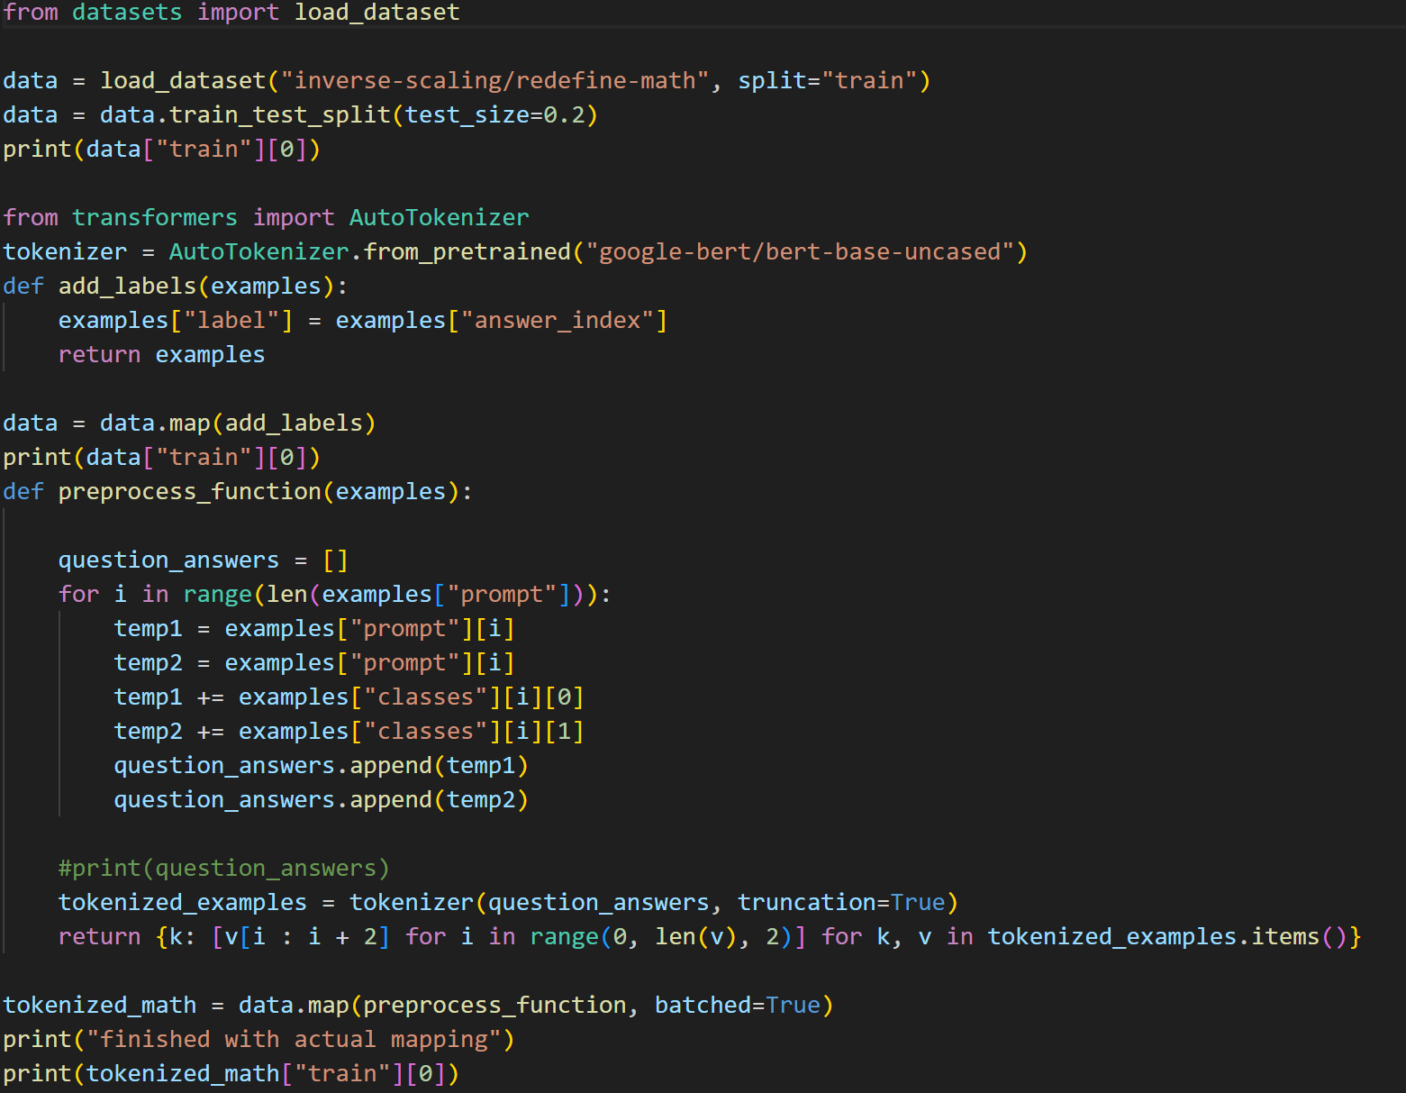Click the print(tokenized_math["train"][0]) line
The image size is (1406, 1093).
pyautogui.click(x=231, y=1074)
